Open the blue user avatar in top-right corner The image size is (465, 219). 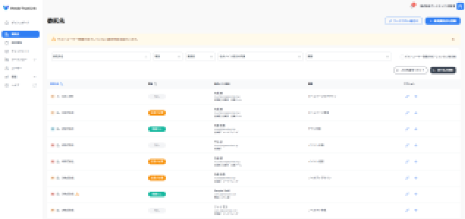[x=459, y=6]
